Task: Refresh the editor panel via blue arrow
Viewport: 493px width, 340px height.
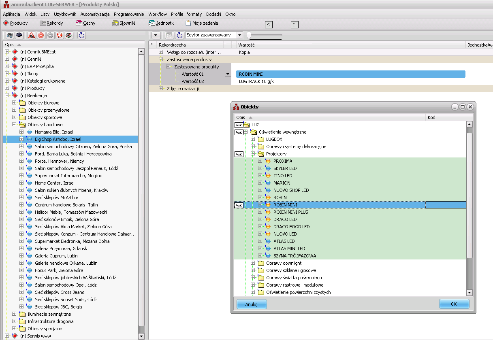Action: pos(179,35)
